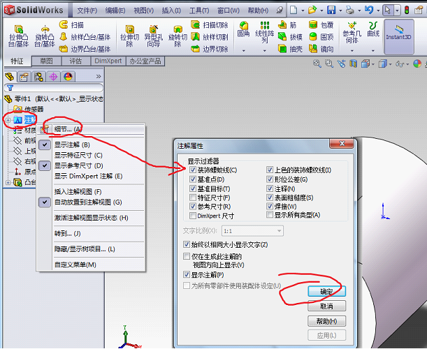Toggle 基准点(D) checkbox
The height and width of the screenshot is (349, 427).
click(x=193, y=179)
